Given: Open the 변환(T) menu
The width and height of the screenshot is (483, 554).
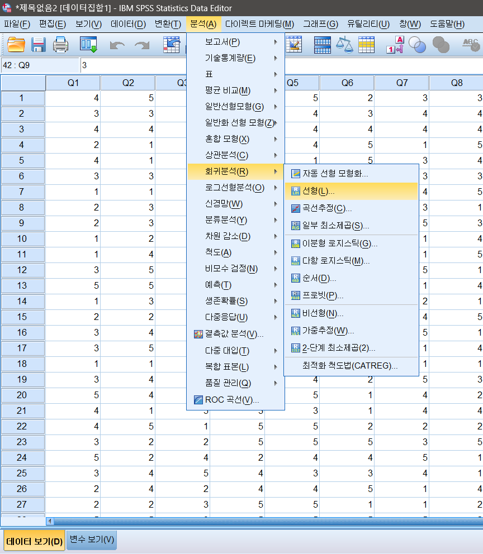Looking at the screenshot, I should 168,24.
